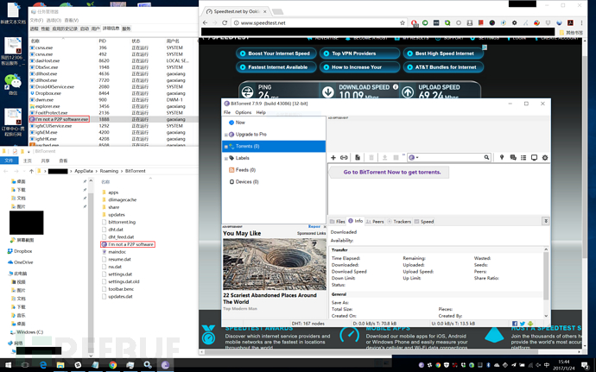Viewport: 596px width, 372px height.
Task: Click 微信 WeChat desktop shortcut icon
Action: [x=13, y=84]
